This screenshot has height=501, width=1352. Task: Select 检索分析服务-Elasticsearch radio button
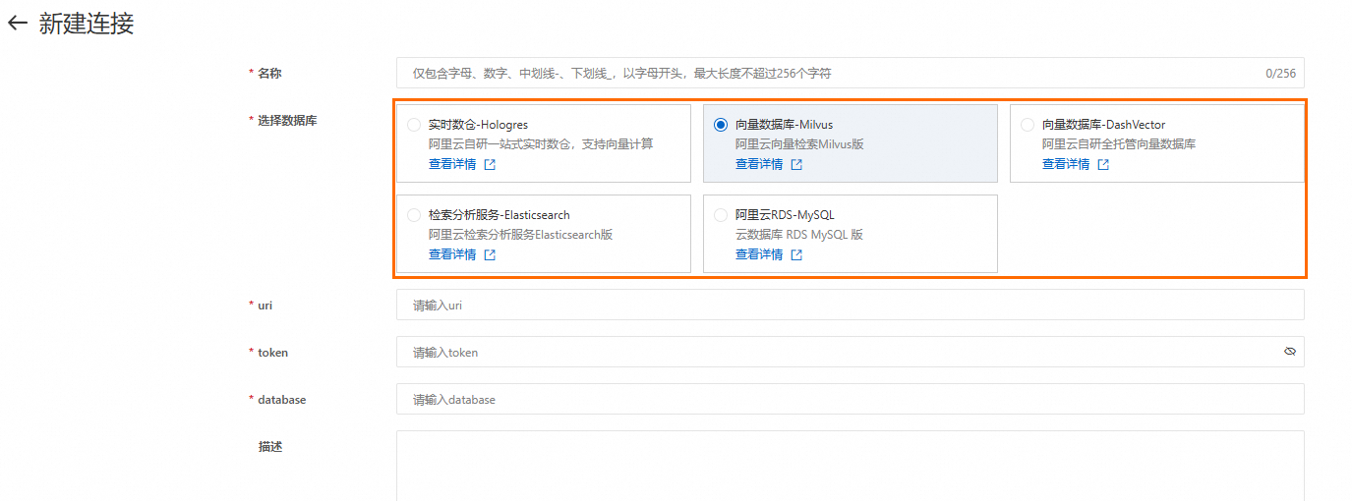click(x=414, y=215)
